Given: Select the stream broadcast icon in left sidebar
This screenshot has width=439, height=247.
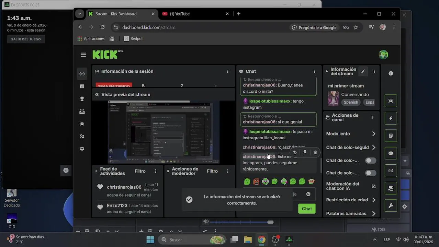Looking at the screenshot, I should (82, 74).
